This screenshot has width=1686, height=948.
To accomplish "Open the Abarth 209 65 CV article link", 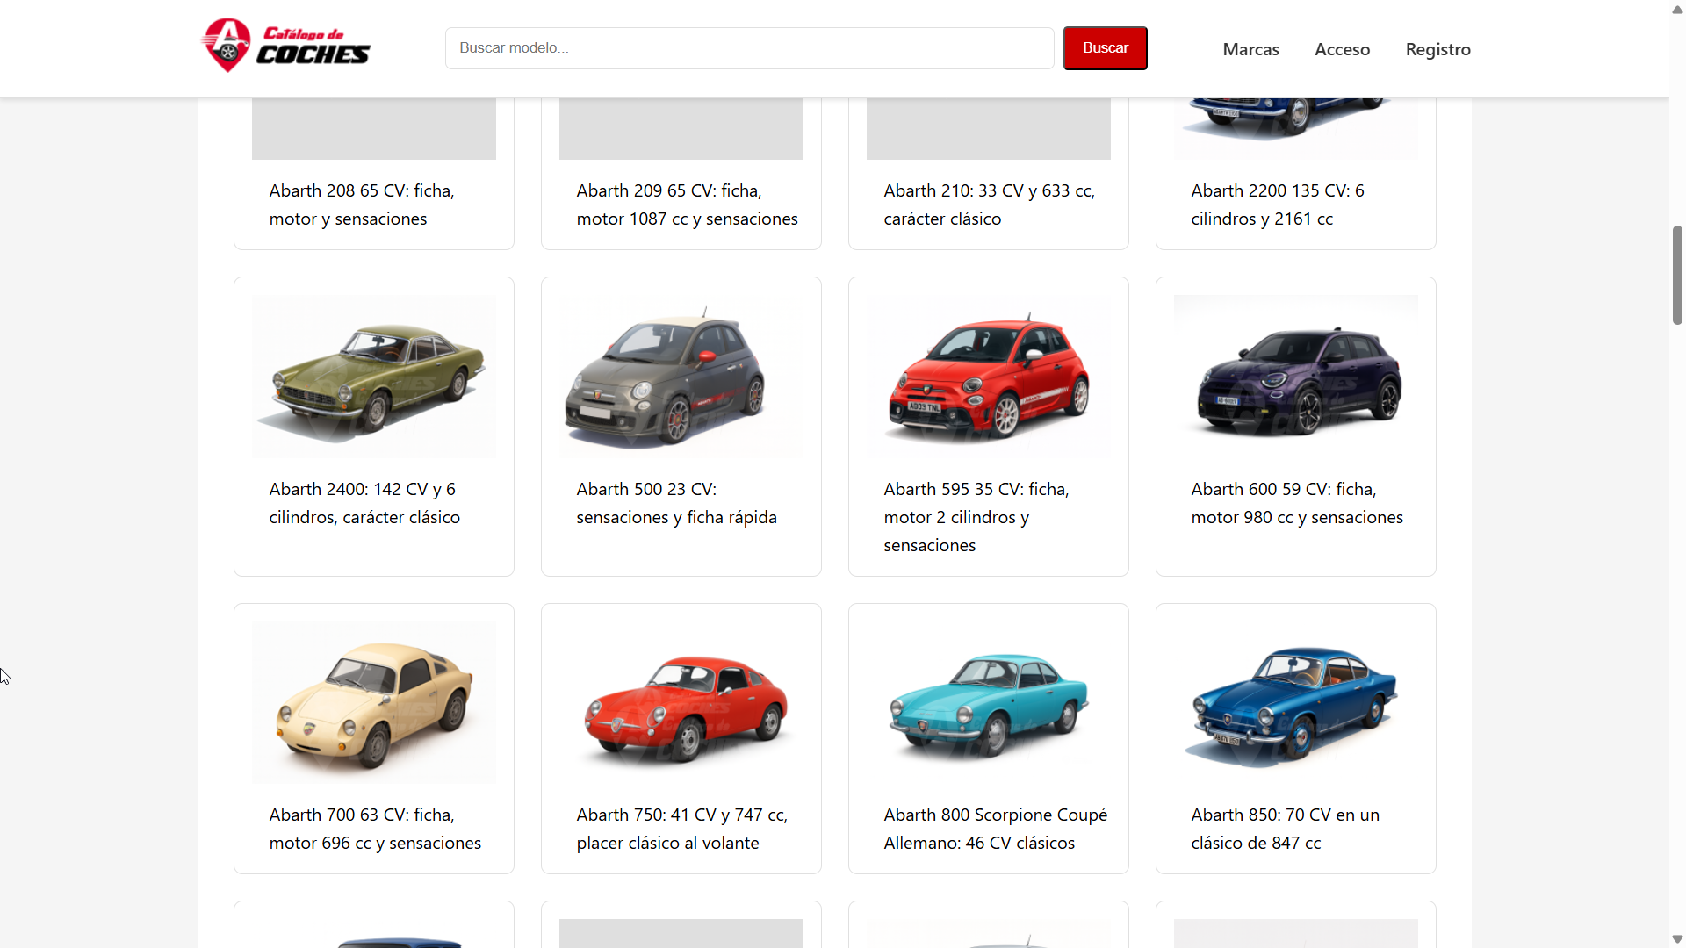I will click(687, 205).
